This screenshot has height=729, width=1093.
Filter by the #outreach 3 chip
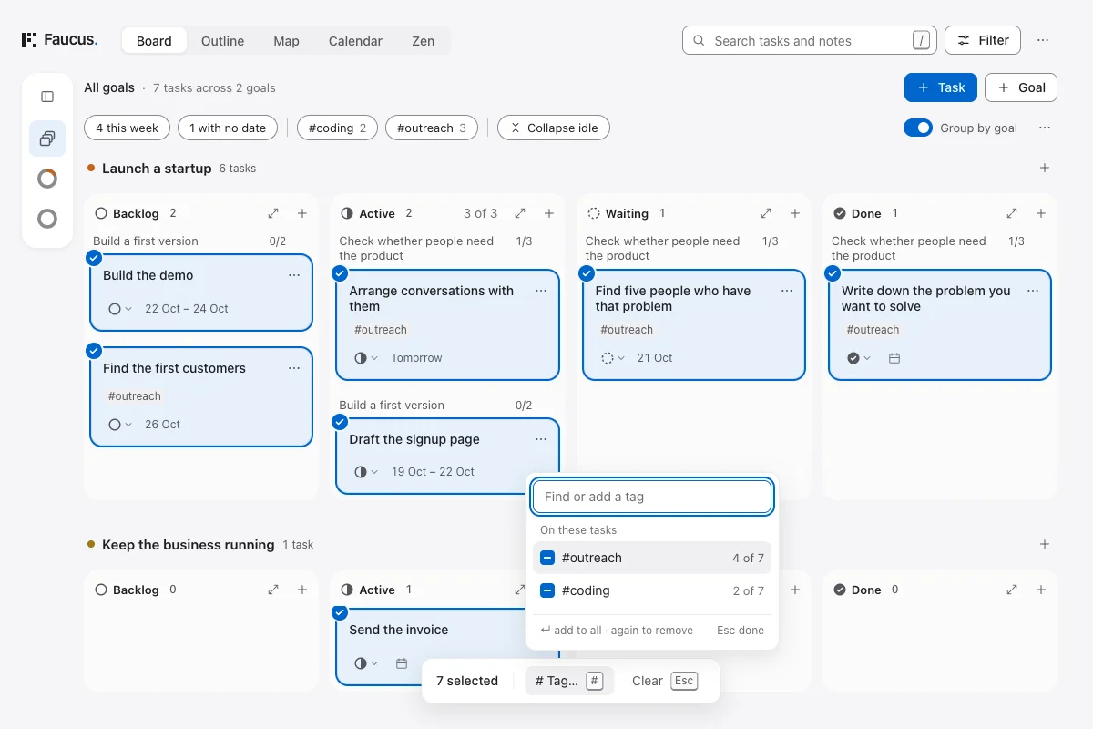click(432, 128)
